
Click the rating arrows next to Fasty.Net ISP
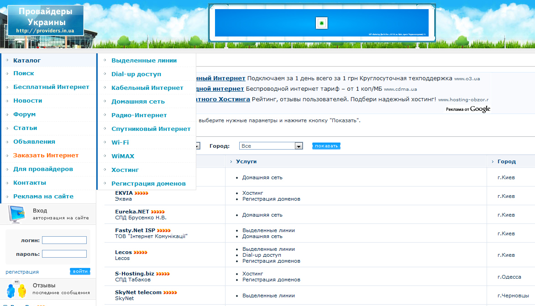click(x=163, y=231)
